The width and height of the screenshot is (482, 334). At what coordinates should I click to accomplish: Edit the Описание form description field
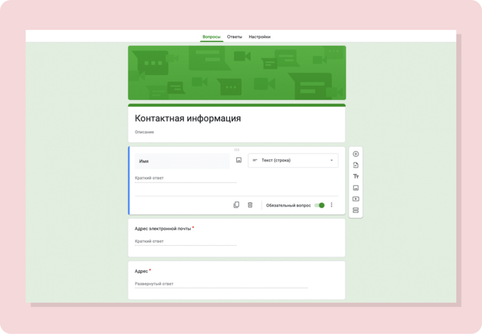click(144, 132)
